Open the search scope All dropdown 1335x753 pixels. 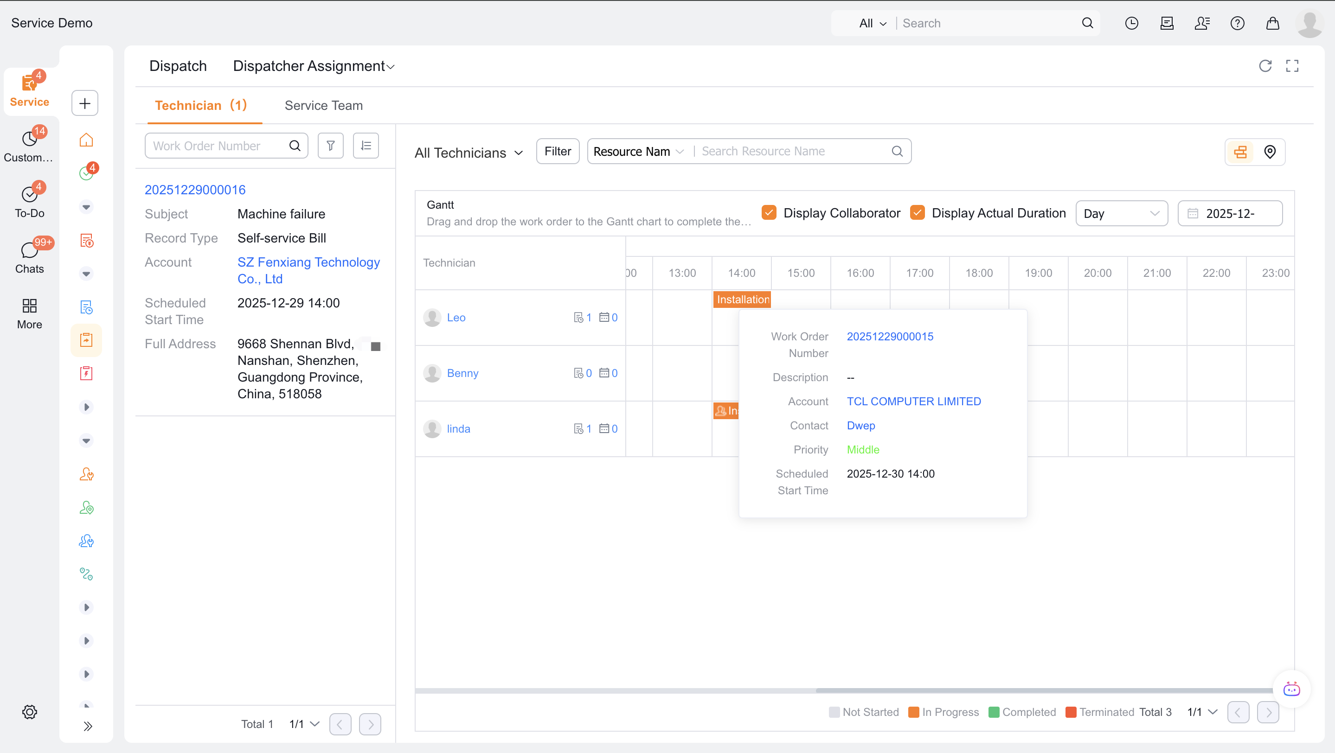873,23
